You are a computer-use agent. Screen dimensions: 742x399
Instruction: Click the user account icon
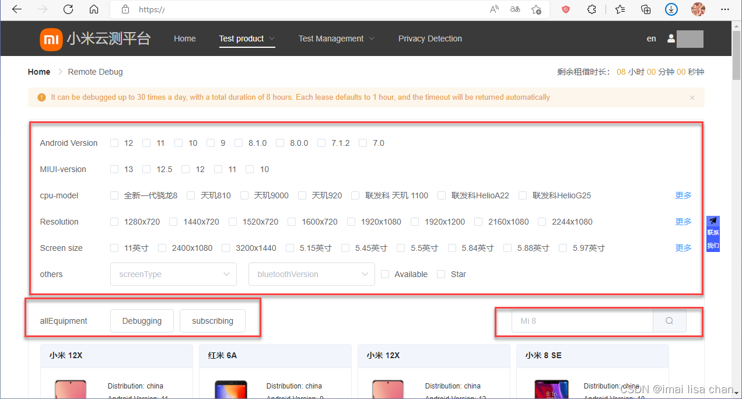click(x=671, y=38)
